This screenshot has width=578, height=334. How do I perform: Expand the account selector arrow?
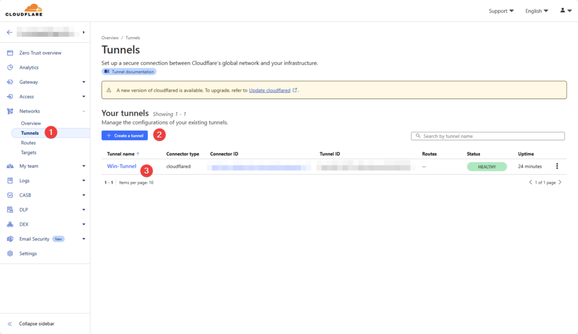click(84, 32)
